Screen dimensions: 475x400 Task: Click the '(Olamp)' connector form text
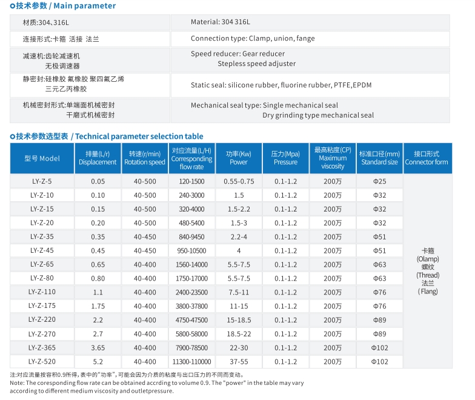coord(428,259)
